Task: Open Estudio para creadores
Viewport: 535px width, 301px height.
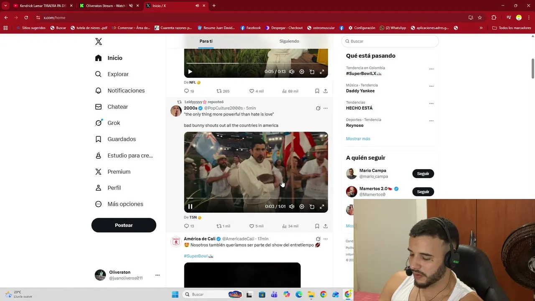Action: [124, 156]
